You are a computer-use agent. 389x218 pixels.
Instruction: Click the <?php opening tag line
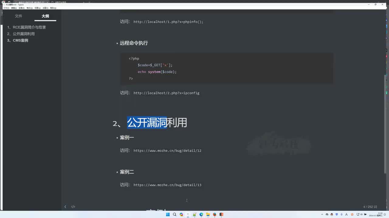134,58
